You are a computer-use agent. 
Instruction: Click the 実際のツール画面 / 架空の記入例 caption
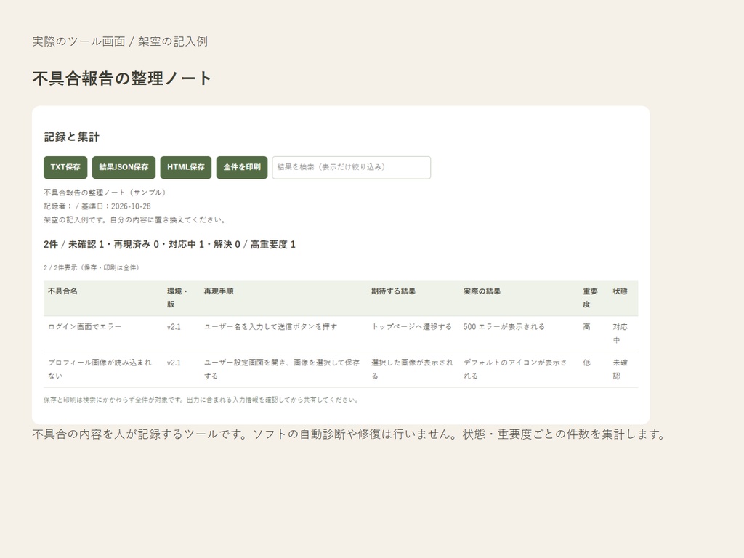(120, 41)
